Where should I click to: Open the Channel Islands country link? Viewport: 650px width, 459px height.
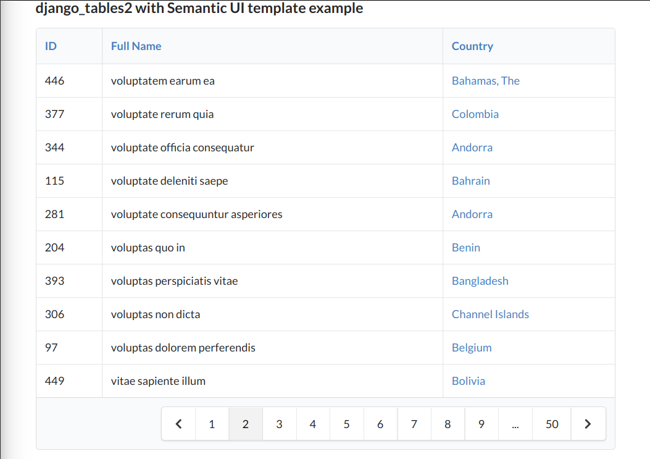point(490,314)
